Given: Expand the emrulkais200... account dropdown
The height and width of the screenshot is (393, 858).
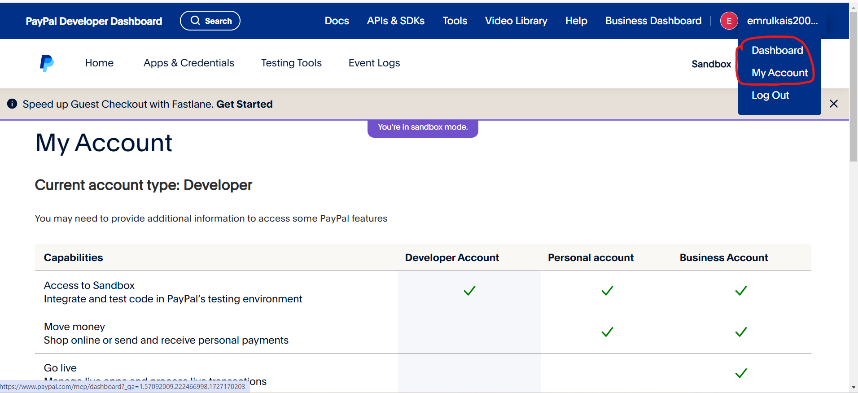Looking at the screenshot, I should (x=782, y=21).
